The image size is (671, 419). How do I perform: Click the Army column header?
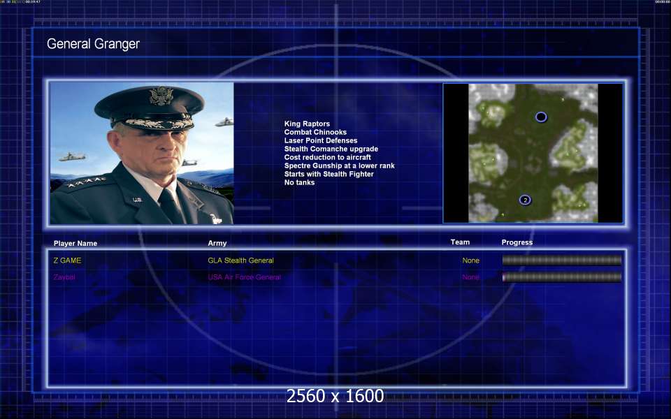tap(217, 244)
